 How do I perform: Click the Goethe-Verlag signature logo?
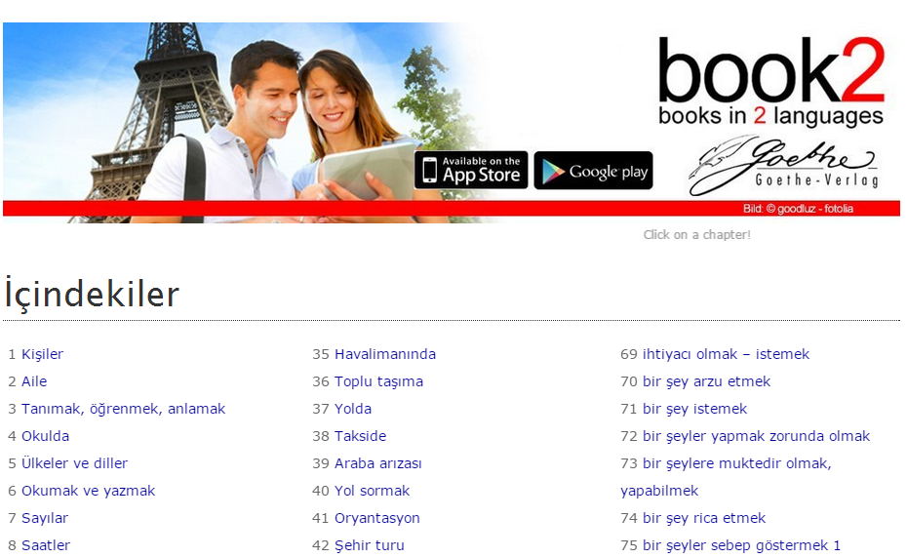pyautogui.click(x=783, y=165)
